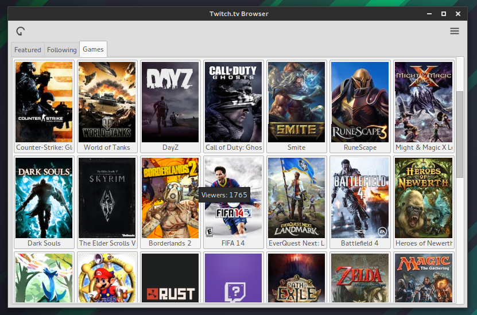The image size is (477, 315).
Task: Switch to the Following tab
Action: (61, 50)
